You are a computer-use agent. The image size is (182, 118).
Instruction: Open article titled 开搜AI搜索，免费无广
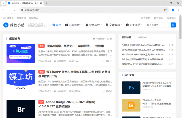click(x=76, y=46)
